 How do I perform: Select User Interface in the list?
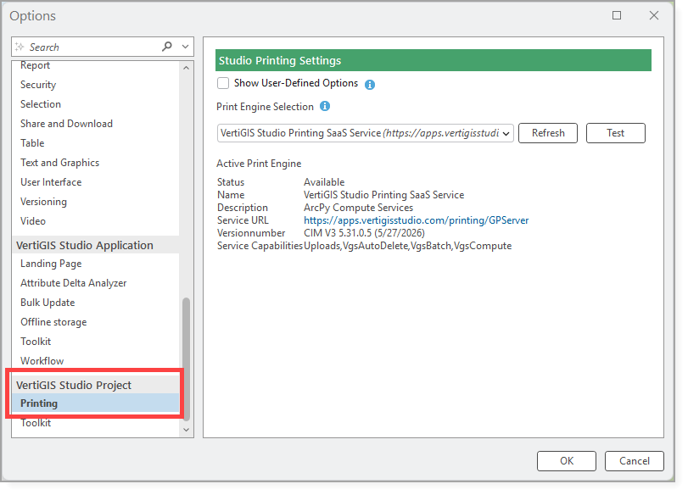click(51, 182)
